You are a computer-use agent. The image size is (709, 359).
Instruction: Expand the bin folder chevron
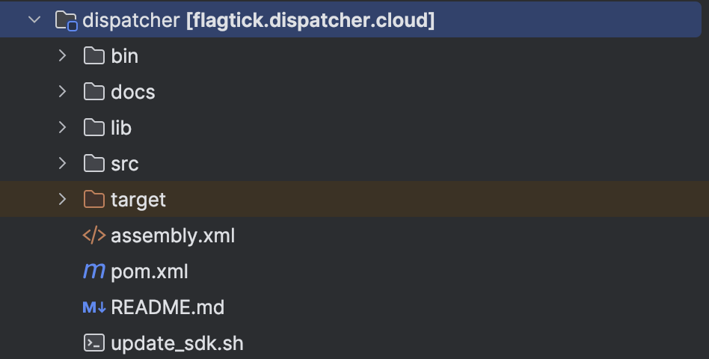[63, 56]
